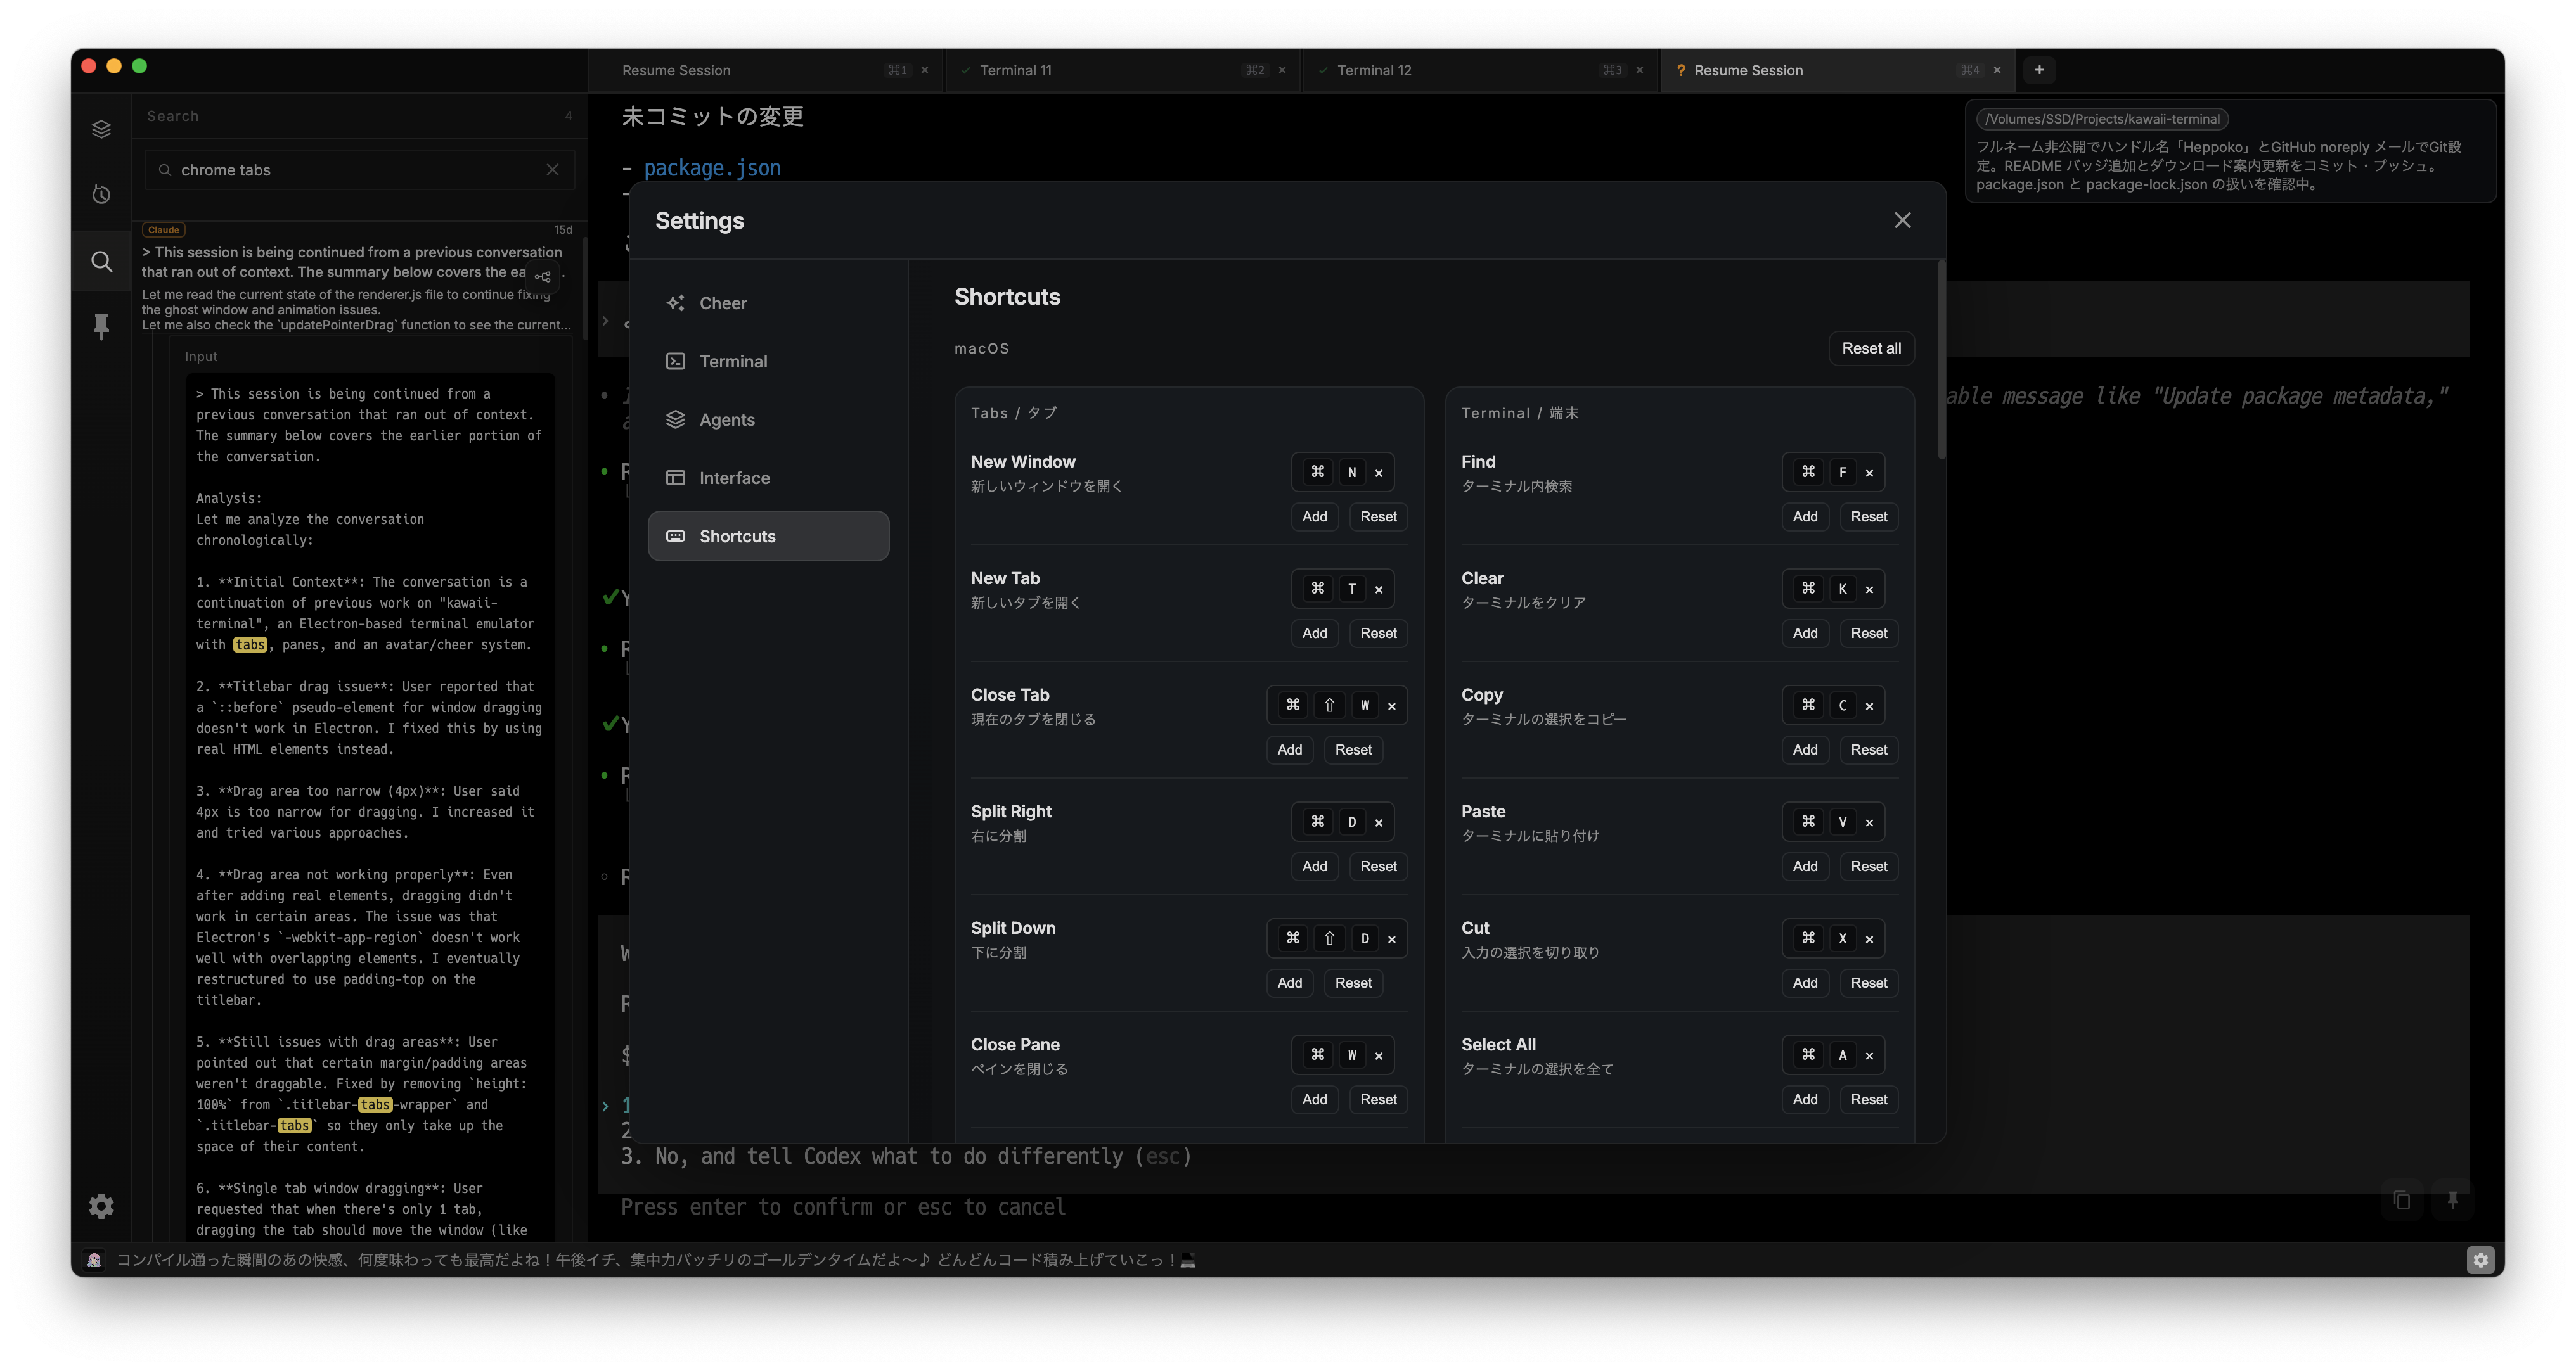Viewport: 2576px width, 1371px height.
Task: Click the share icon on session result
Action: coord(543,277)
